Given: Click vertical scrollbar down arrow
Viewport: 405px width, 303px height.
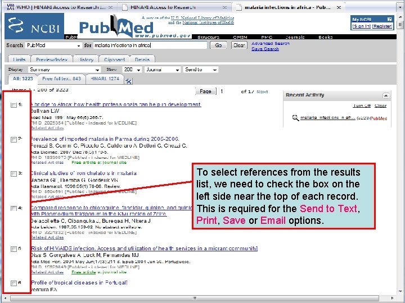Looking at the screenshot, I should click(x=400, y=291).
